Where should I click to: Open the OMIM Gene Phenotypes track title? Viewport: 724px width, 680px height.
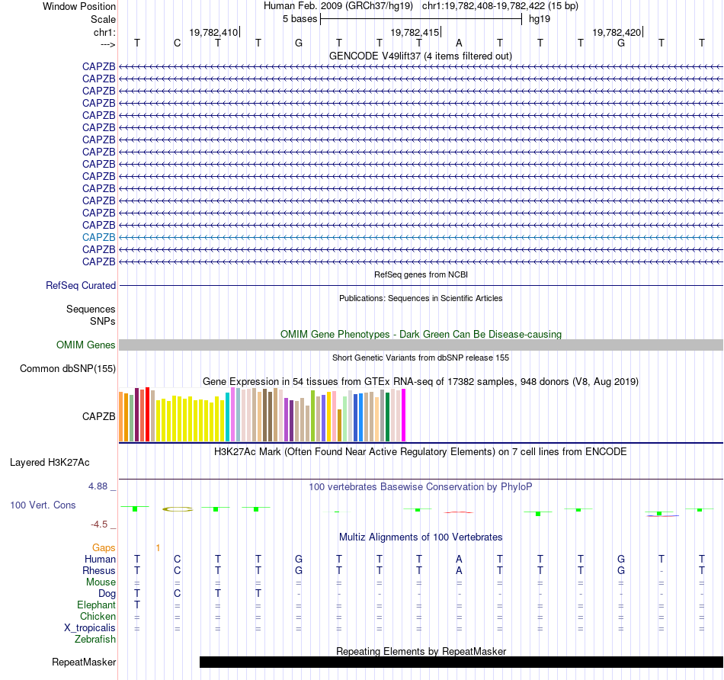tap(421, 334)
